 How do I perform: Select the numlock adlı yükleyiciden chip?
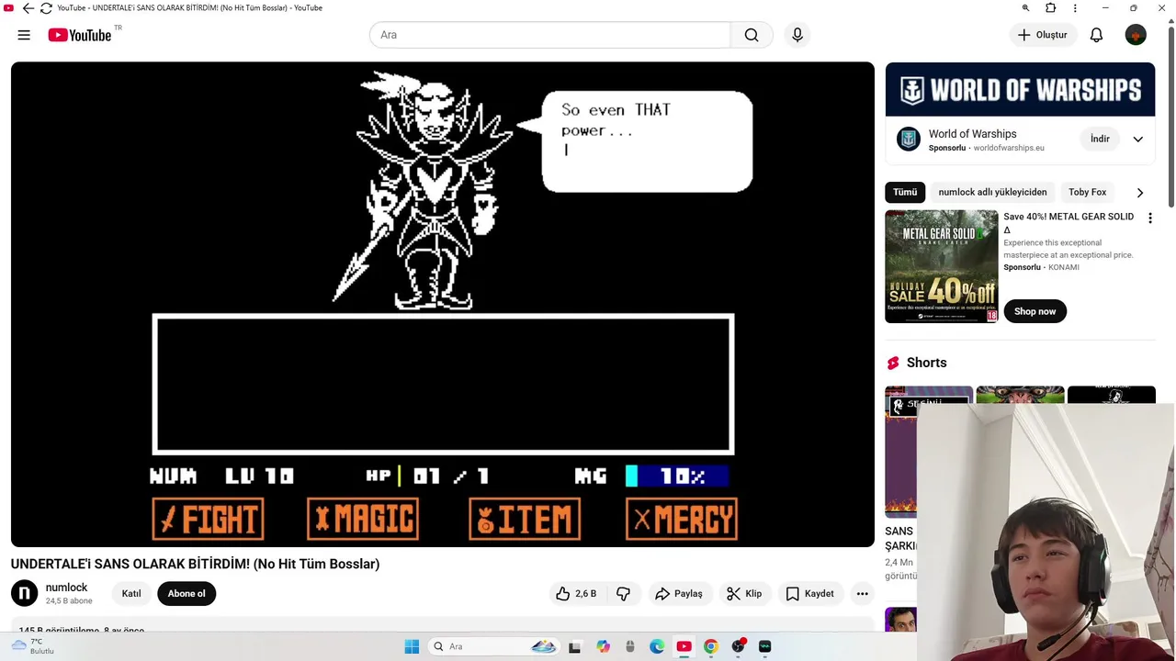point(992,193)
